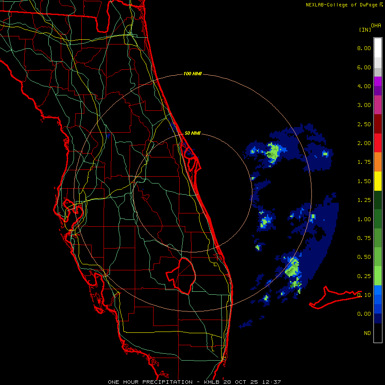Select the dark maroon legend swatch
Viewport: 385px width, 385px height.
click(378, 124)
